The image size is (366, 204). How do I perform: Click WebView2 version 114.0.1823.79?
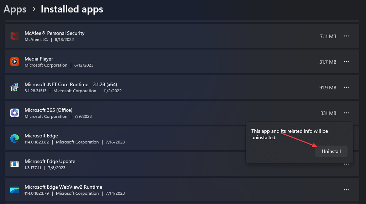click(37, 193)
